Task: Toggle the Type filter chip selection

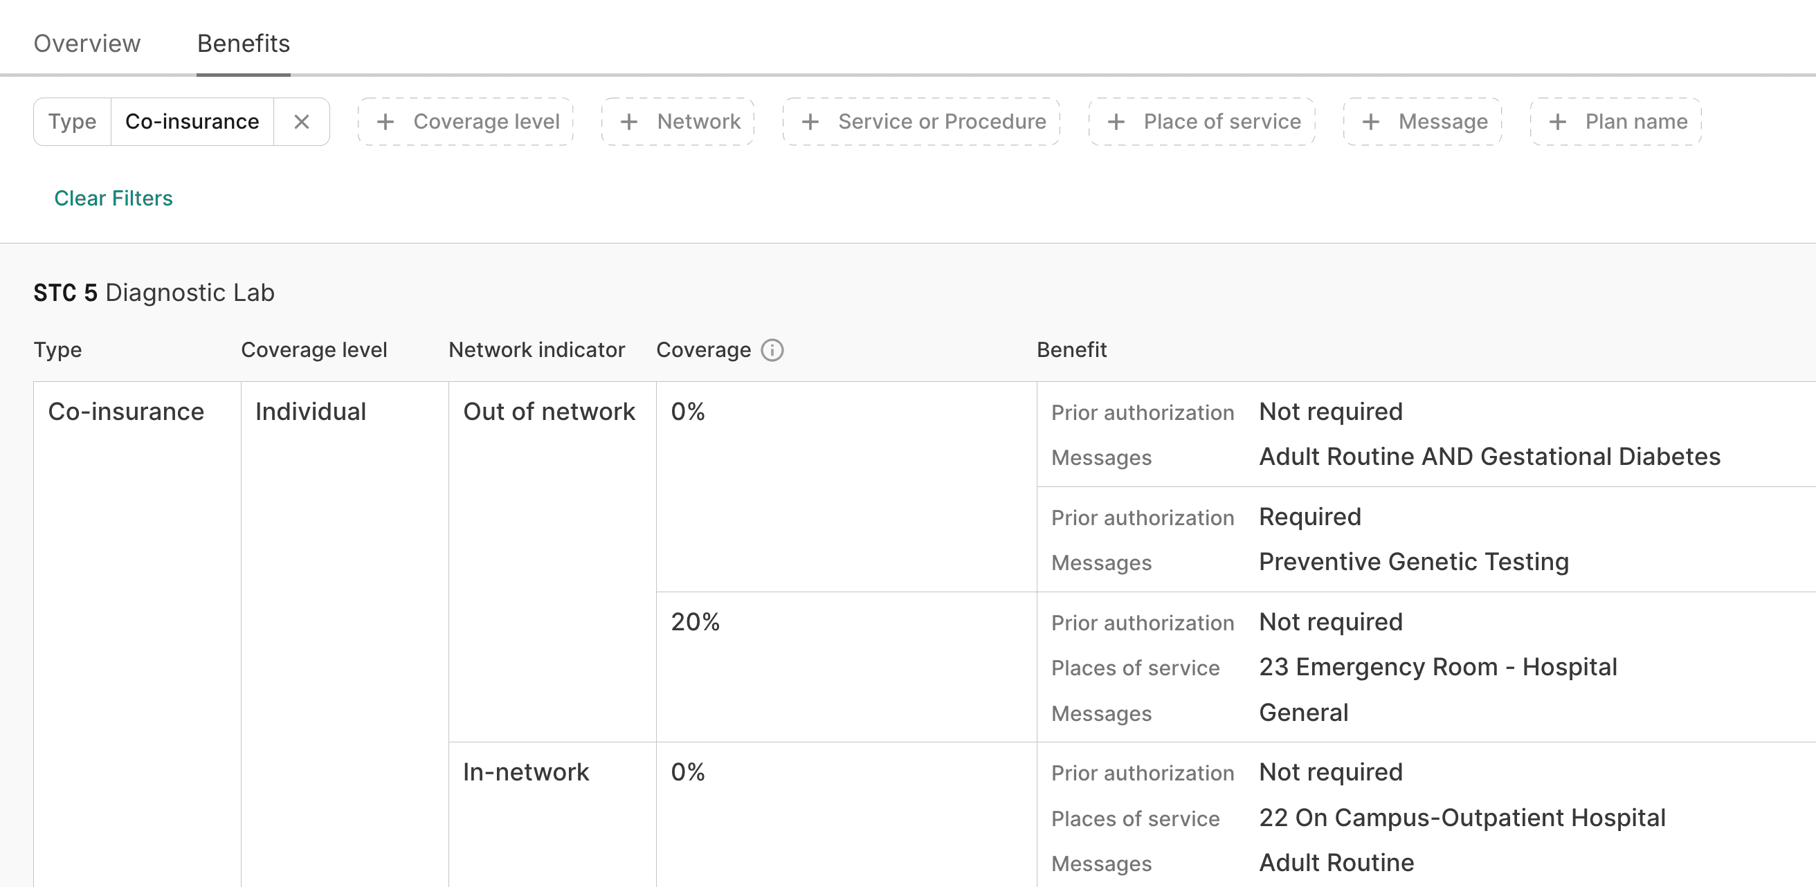Action: pos(73,121)
